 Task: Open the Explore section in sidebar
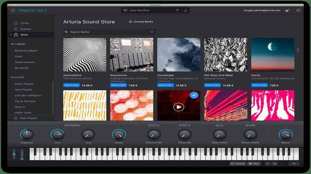pyautogui.click(x=25, y=29)
